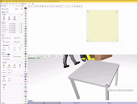Screen dimensions: 137x104
Task: Open the Show all tabs dropdown
Action: (x=8, y=6)
